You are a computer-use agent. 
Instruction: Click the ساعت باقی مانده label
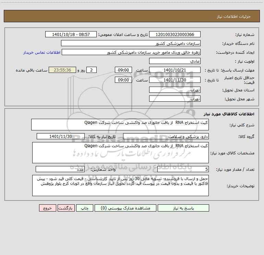pos(32,70)
